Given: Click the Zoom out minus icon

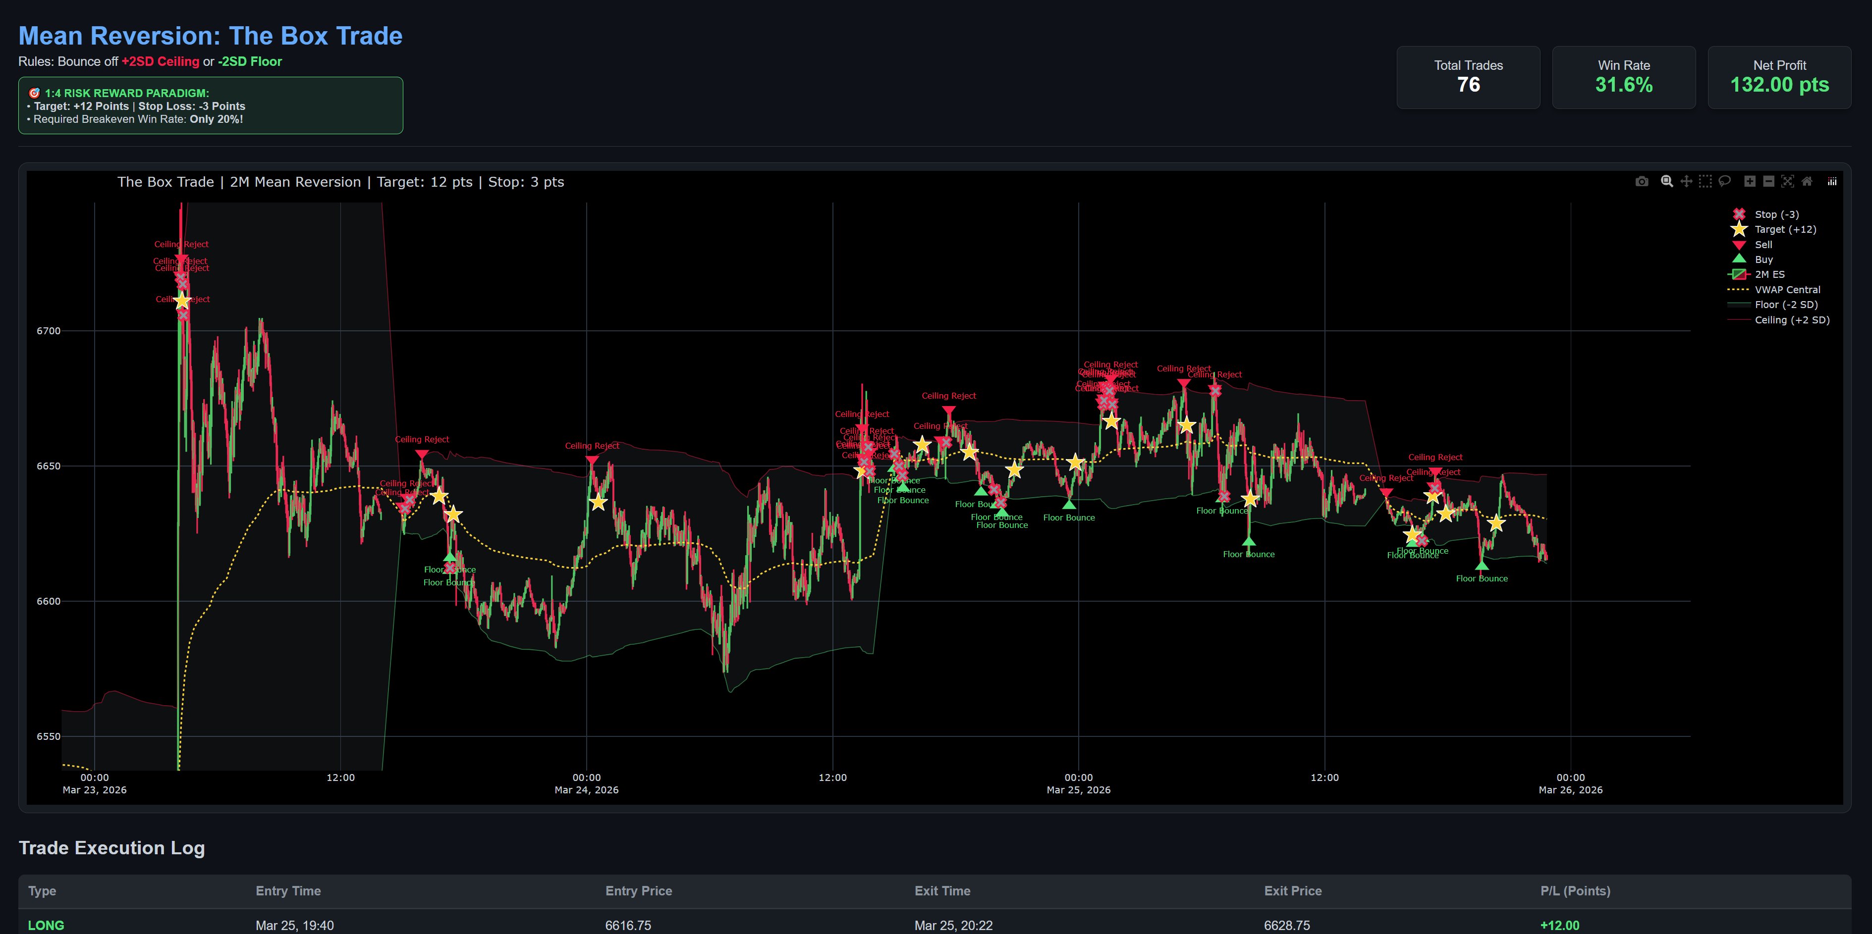Looking at the screenshot, I should click(x=1769, y=182).
